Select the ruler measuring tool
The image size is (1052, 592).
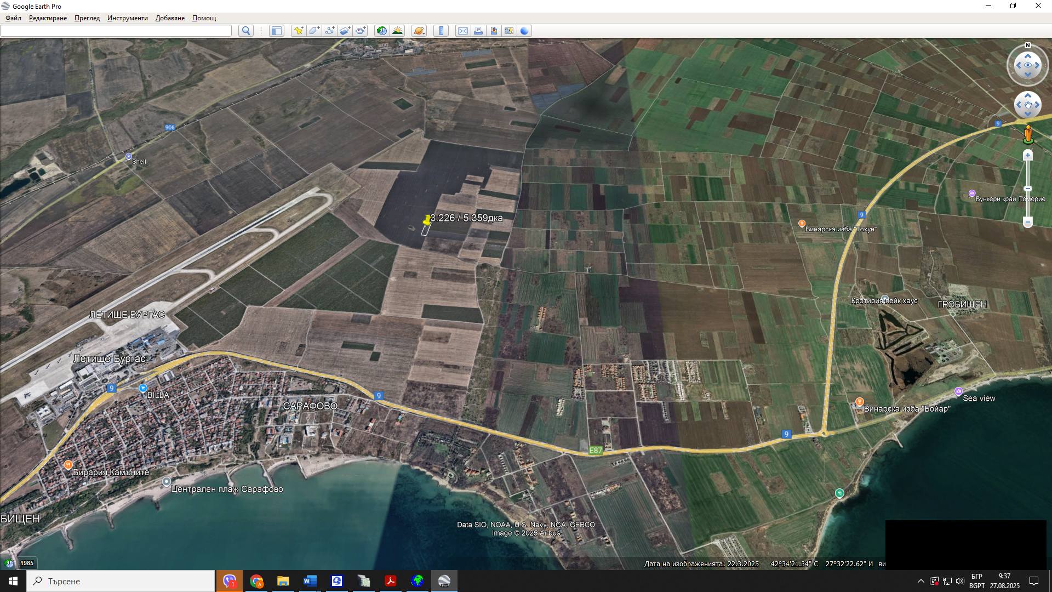tap(441, 31)
